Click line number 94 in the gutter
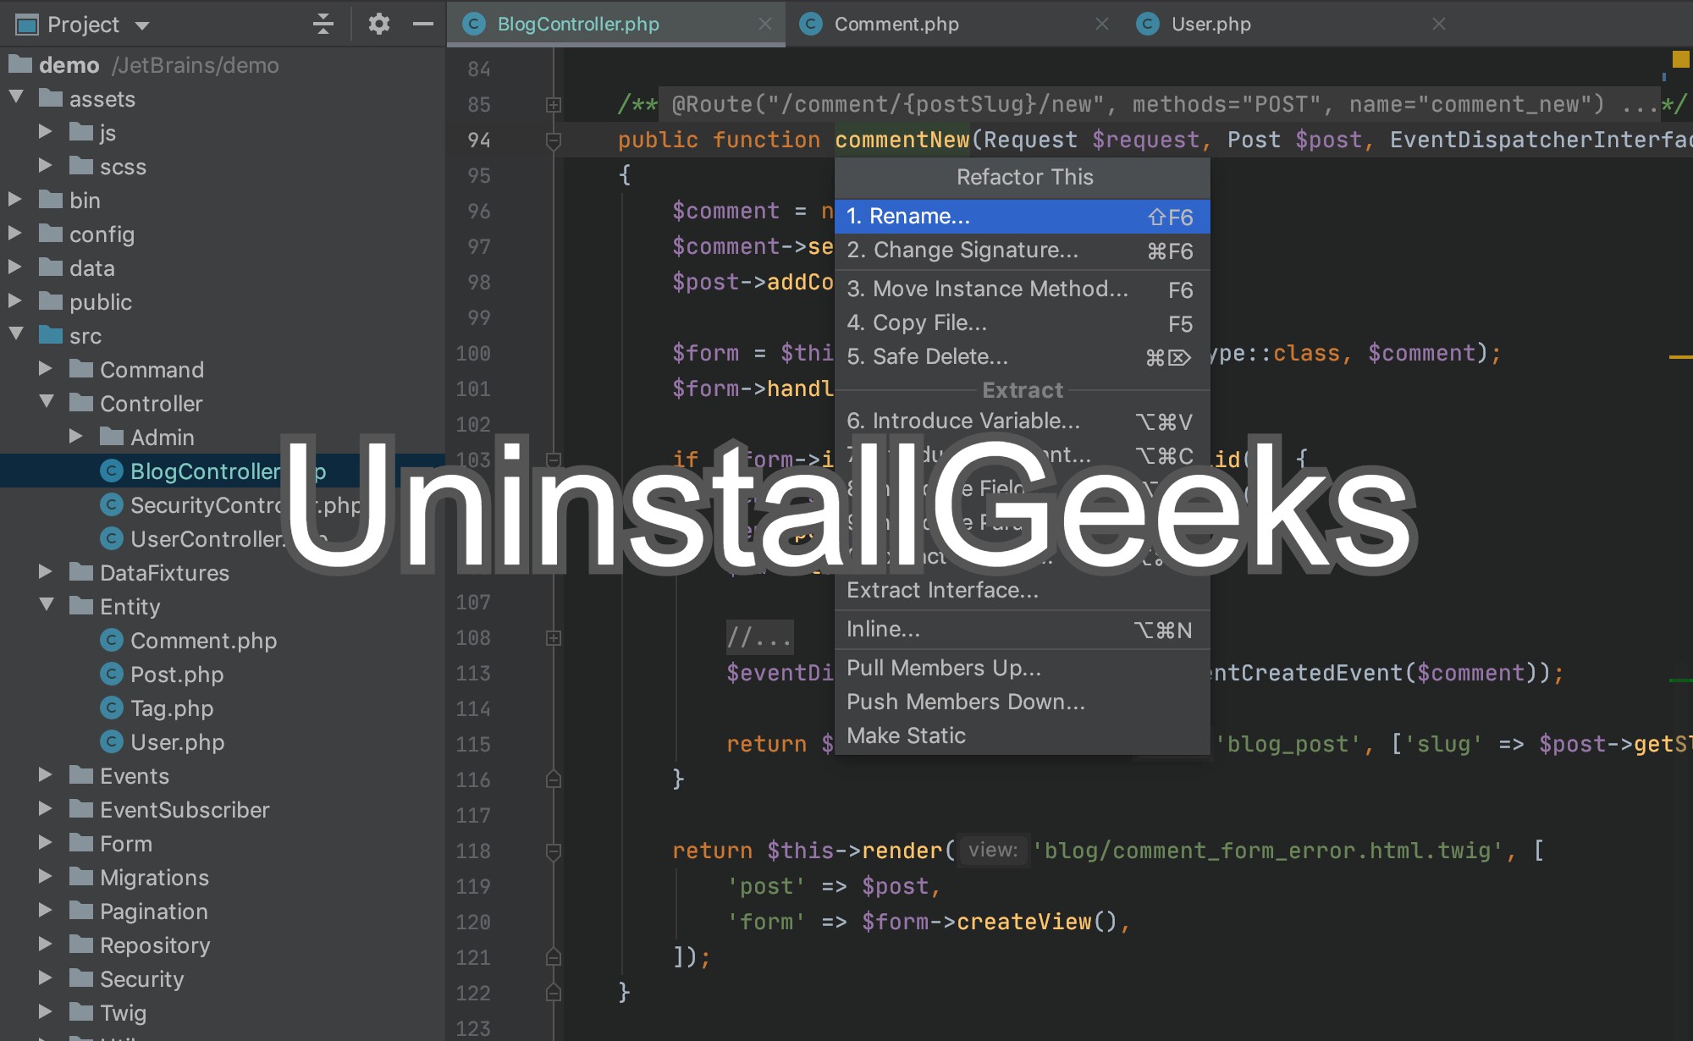Viewport: 1693px width, 1041px height. click(x=479, y=140)
